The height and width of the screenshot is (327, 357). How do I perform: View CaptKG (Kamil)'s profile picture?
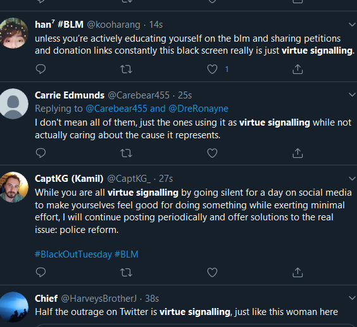[x=14, y=187]
